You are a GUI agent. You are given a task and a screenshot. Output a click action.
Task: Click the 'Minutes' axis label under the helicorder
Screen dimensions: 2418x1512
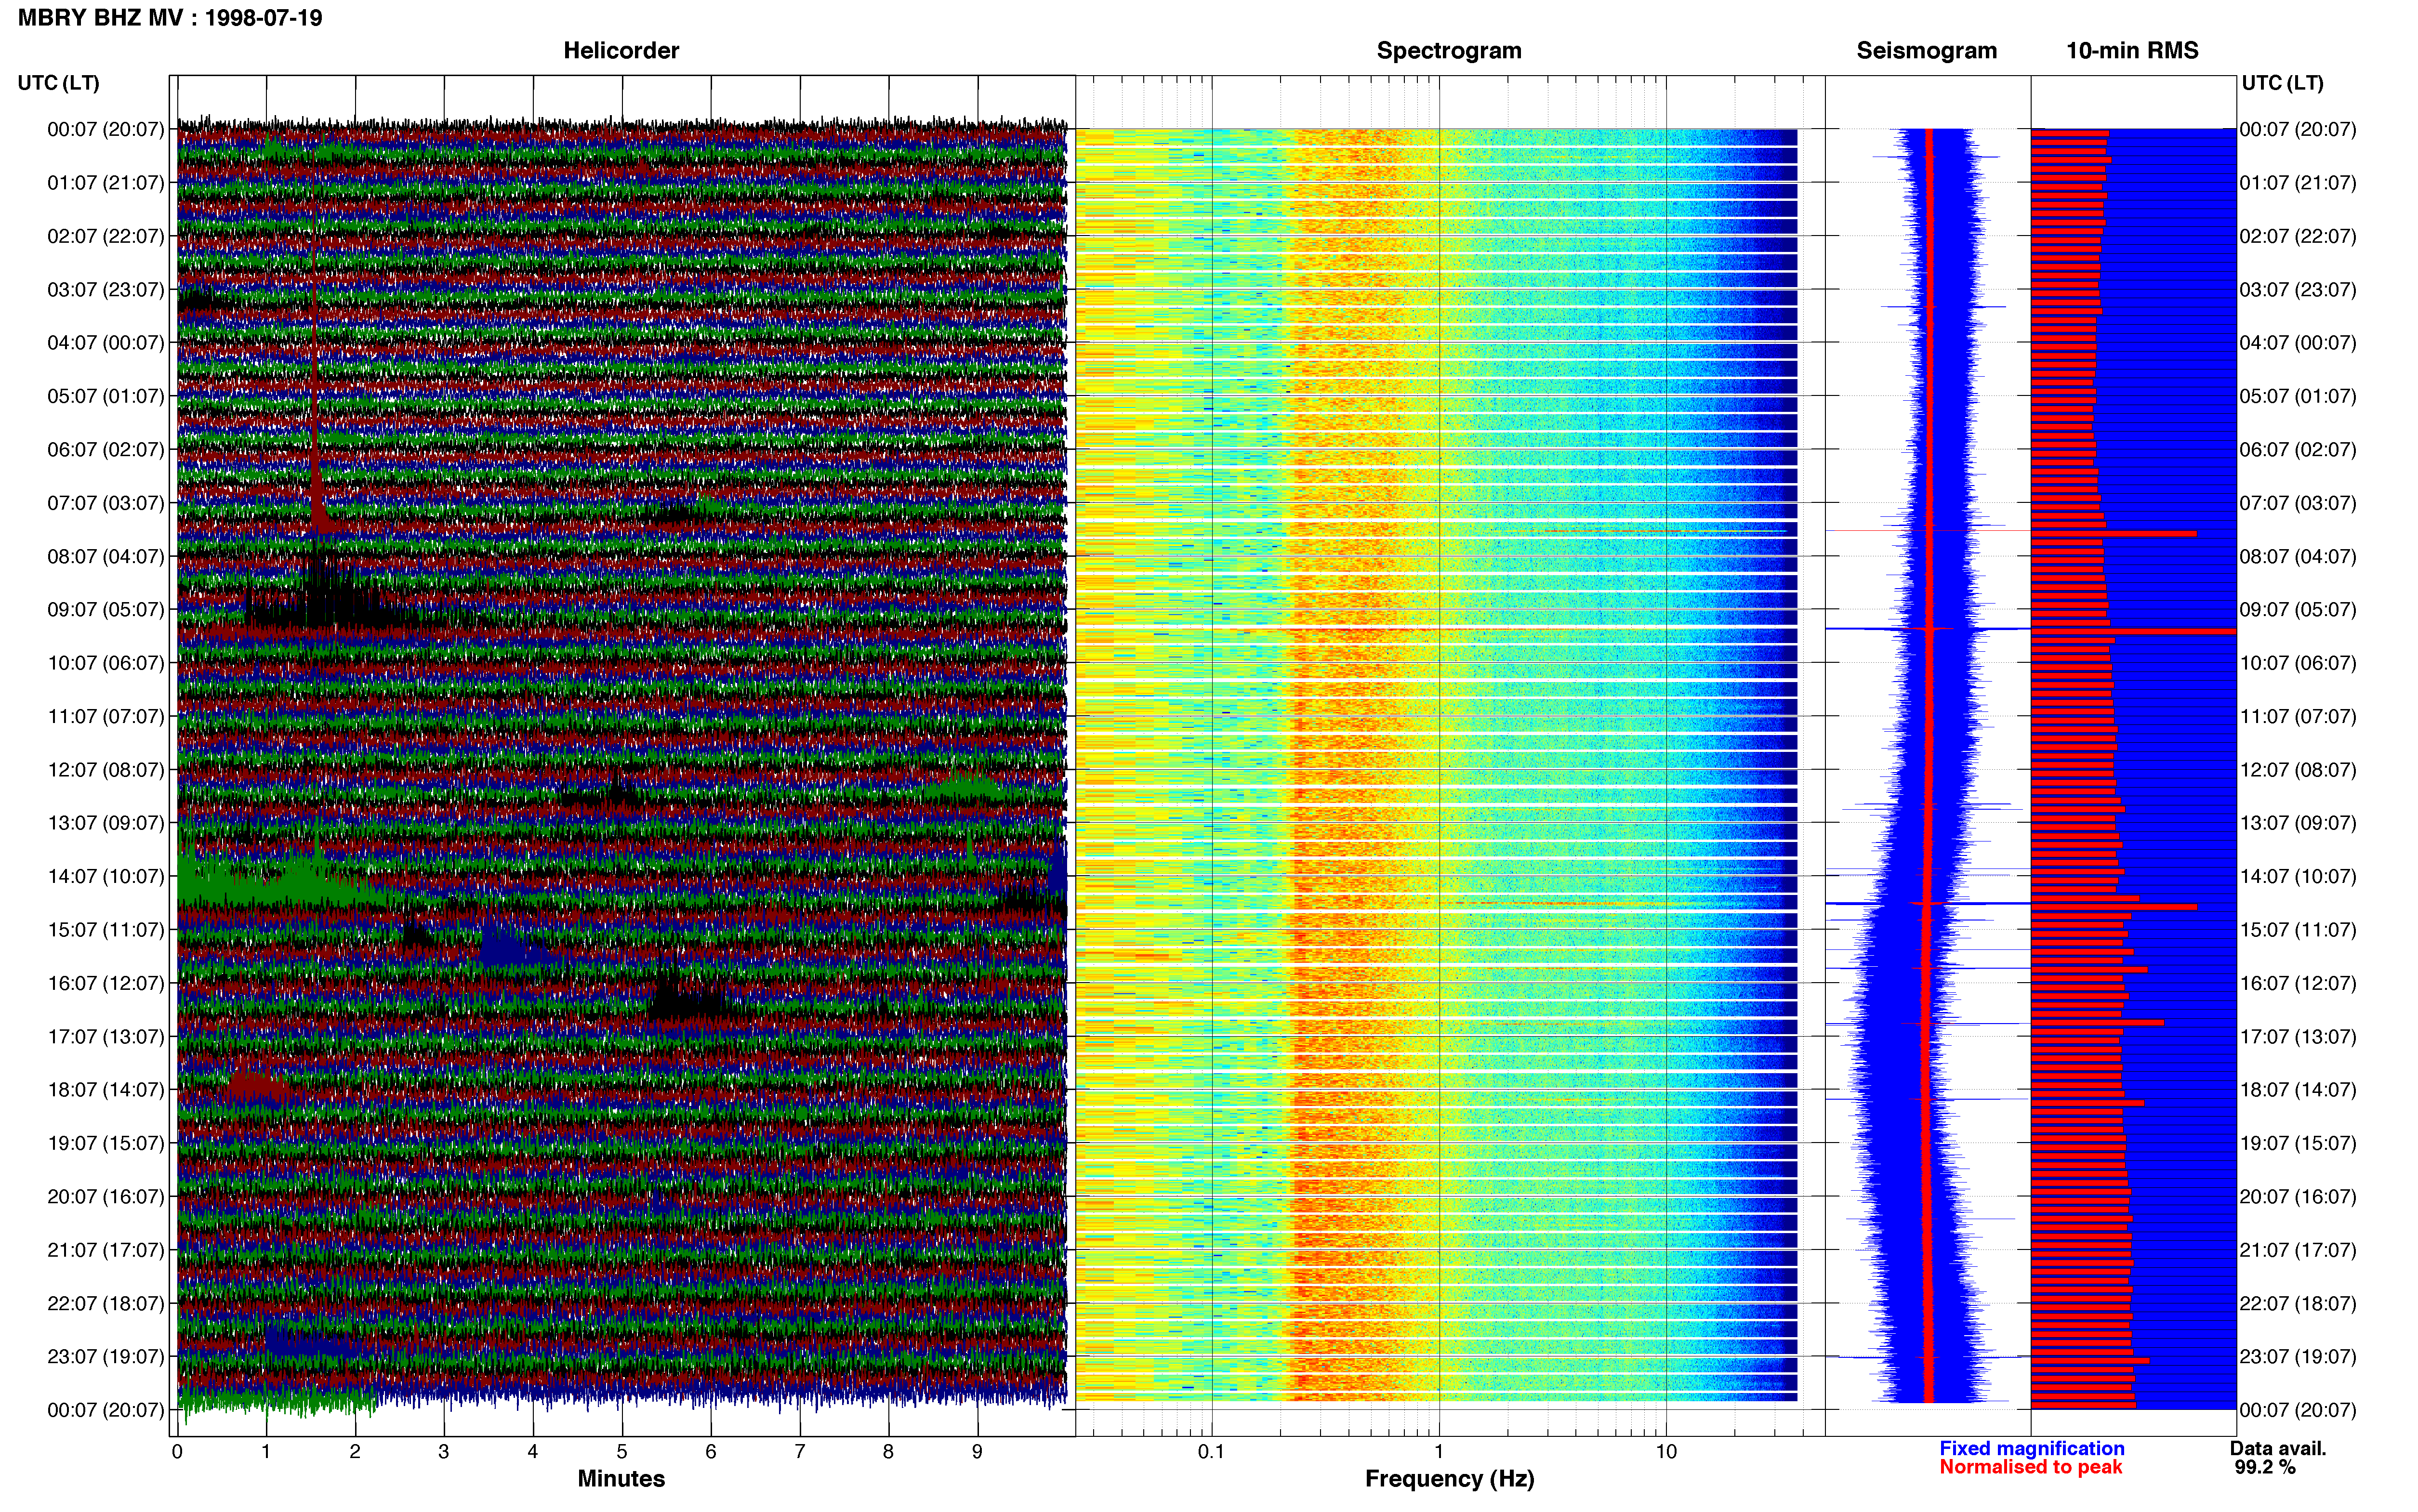tap(621, 1478)
